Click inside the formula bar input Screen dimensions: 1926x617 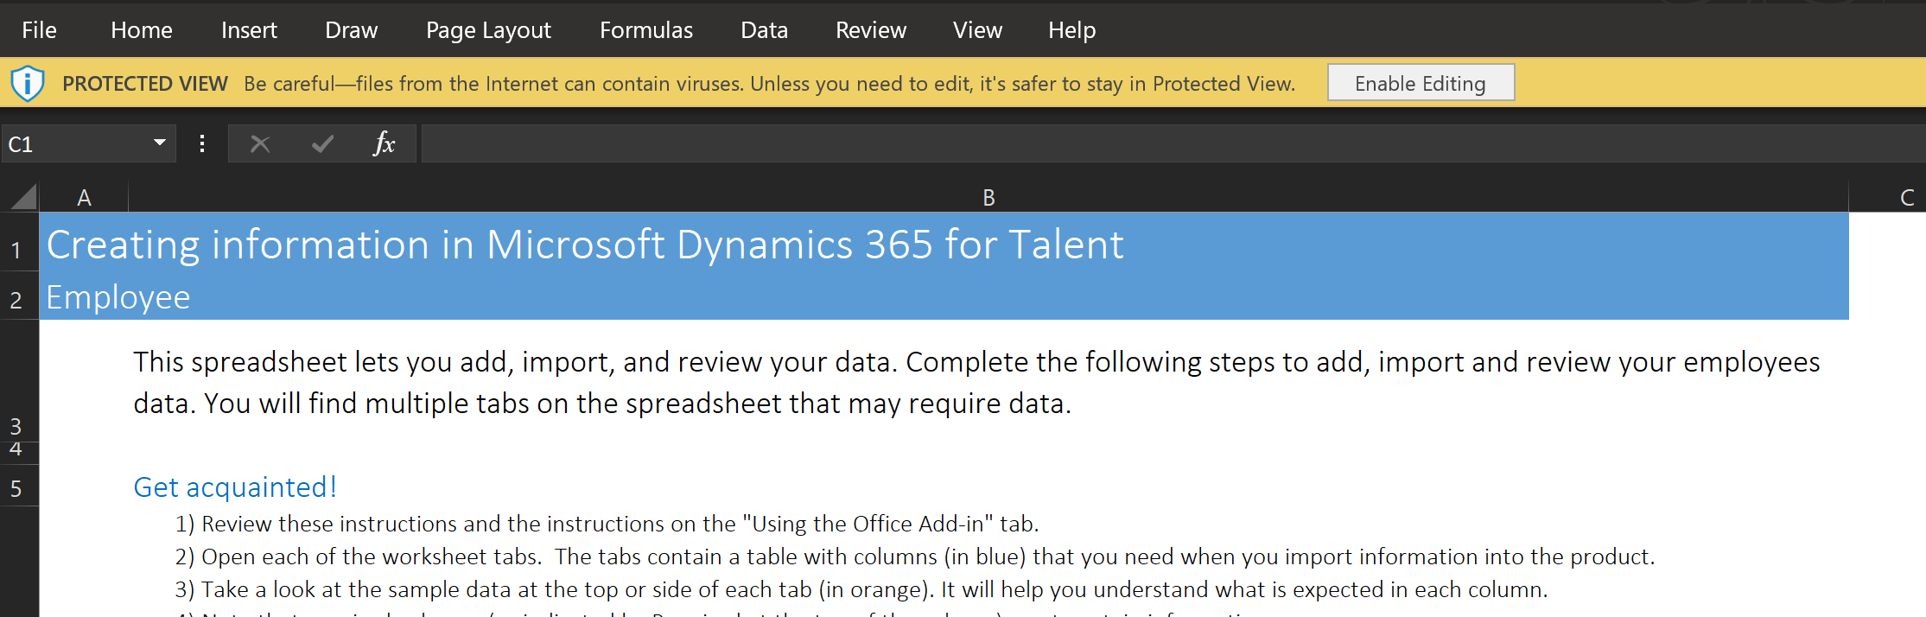(1166, 143)
